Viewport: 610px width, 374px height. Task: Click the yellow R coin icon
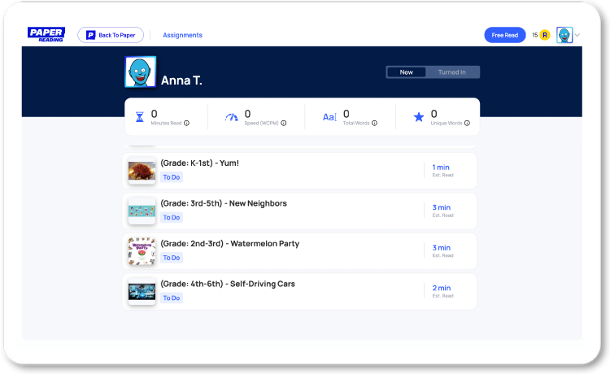point(545,35)
